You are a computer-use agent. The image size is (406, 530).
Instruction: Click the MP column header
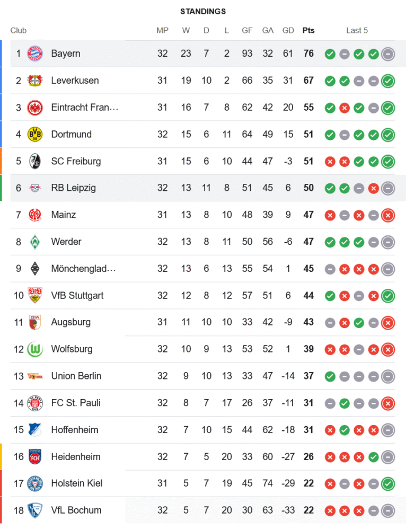click(x=162, y=30)
